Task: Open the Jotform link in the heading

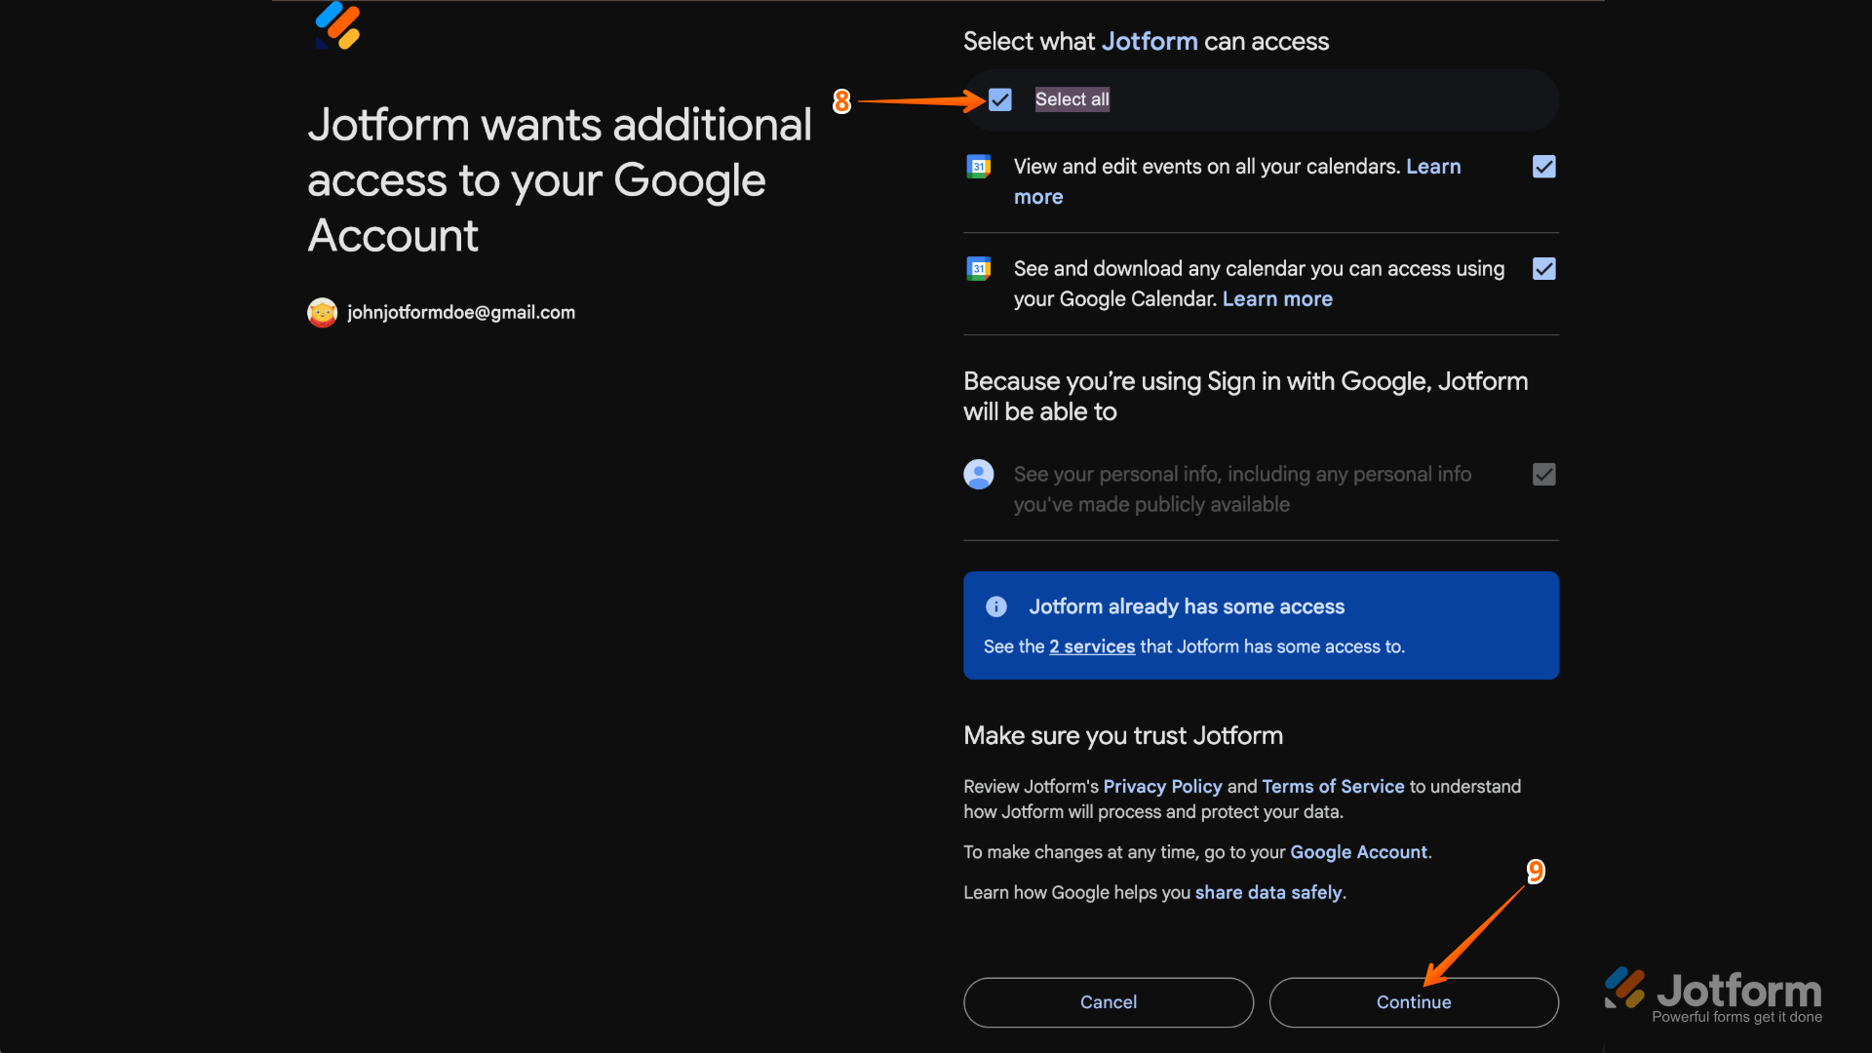Action: [1150, 41]
